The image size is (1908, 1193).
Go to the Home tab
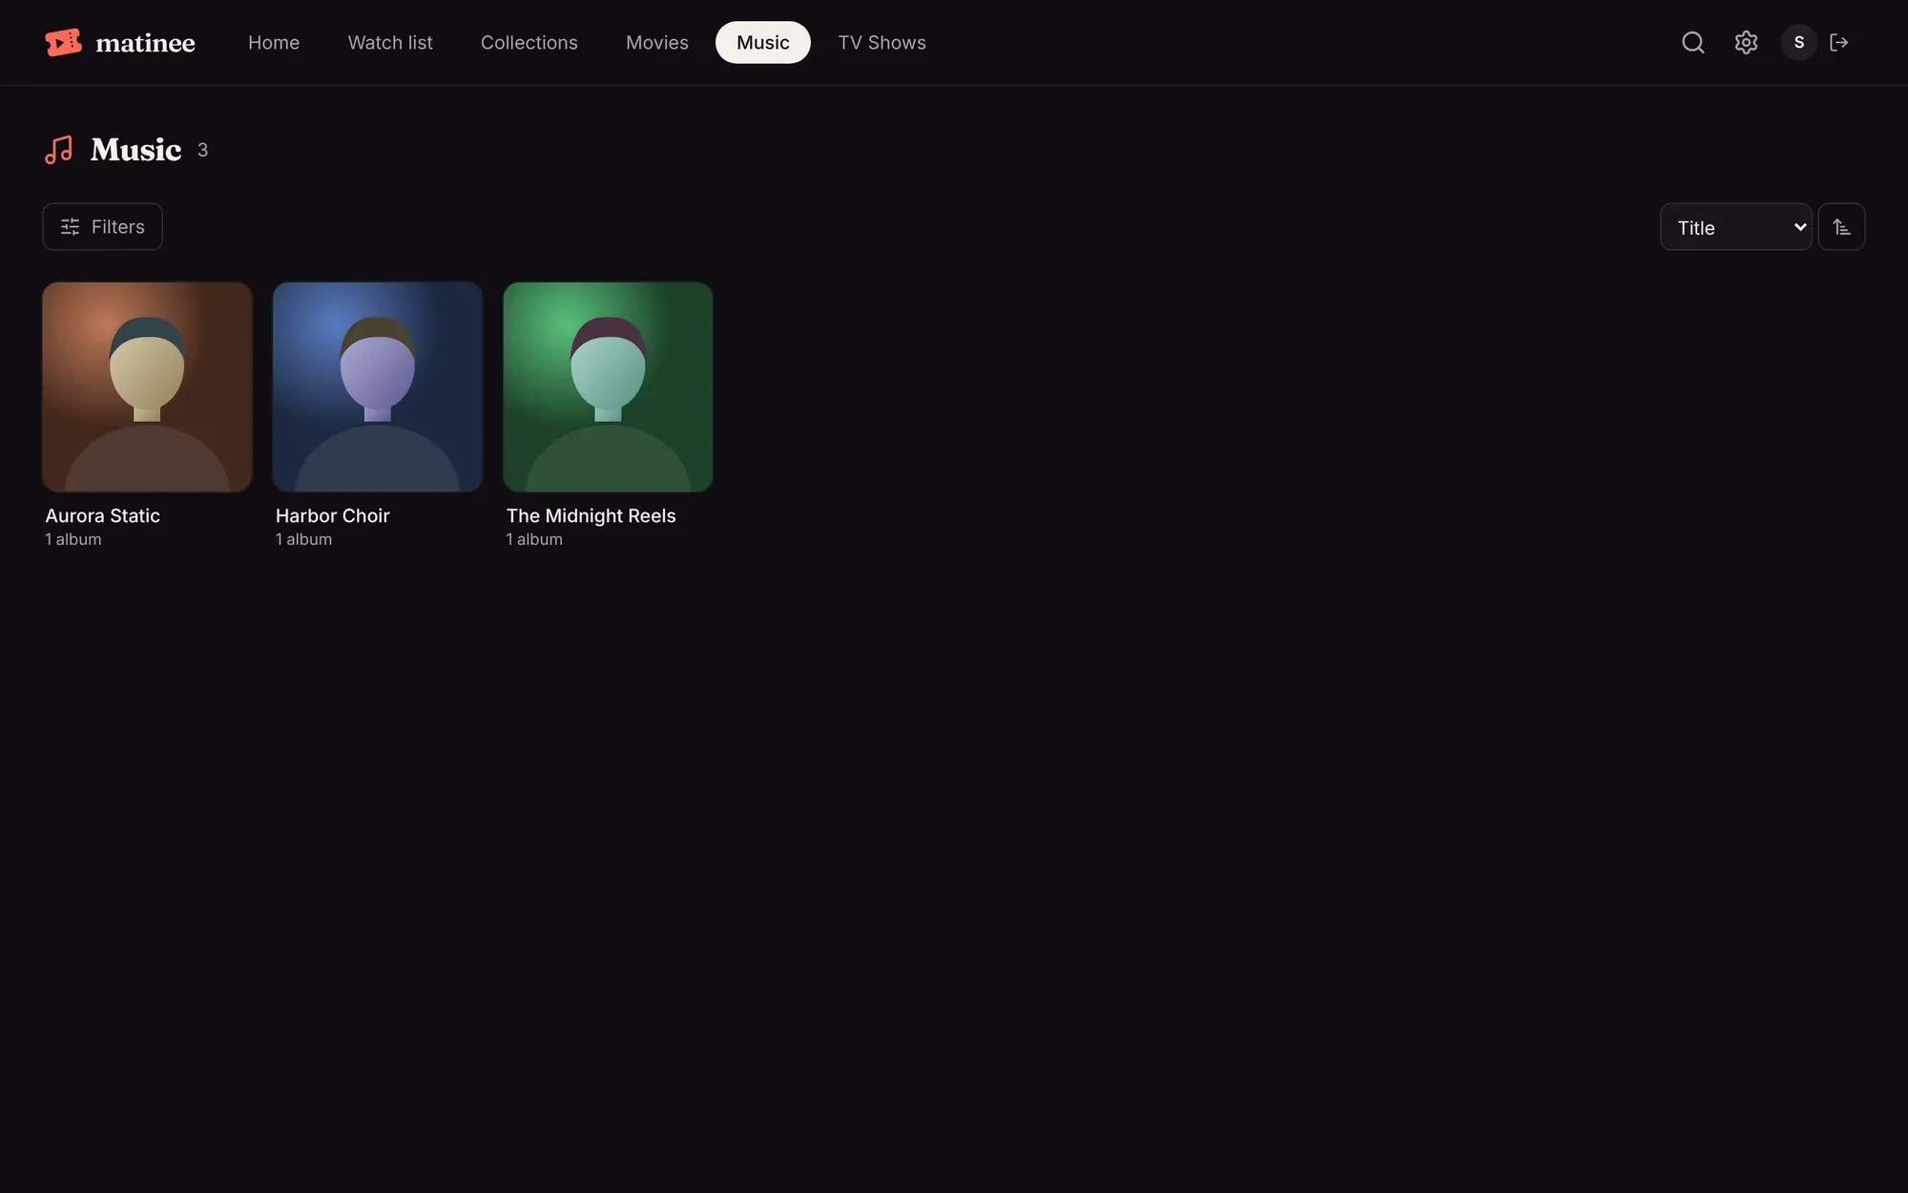point(274,43)
